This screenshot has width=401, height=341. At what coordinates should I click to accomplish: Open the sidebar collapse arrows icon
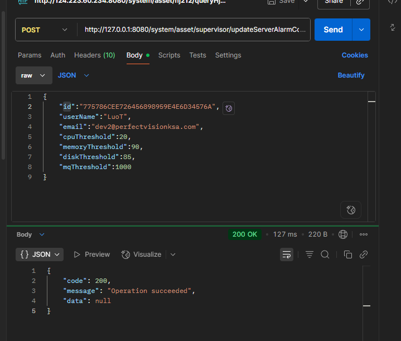pyautogui.click(x=392, y=26)
